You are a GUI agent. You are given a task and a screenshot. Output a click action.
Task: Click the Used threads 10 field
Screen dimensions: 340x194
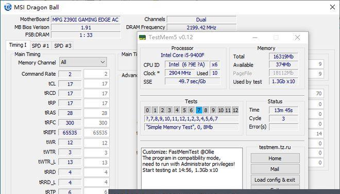click(x=215, y=73)
